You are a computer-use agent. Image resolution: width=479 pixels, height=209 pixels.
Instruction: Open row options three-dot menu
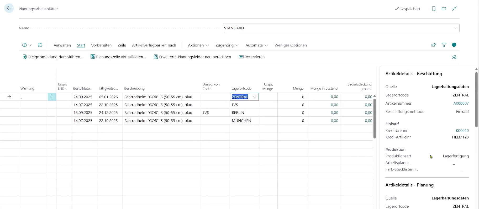52,97
